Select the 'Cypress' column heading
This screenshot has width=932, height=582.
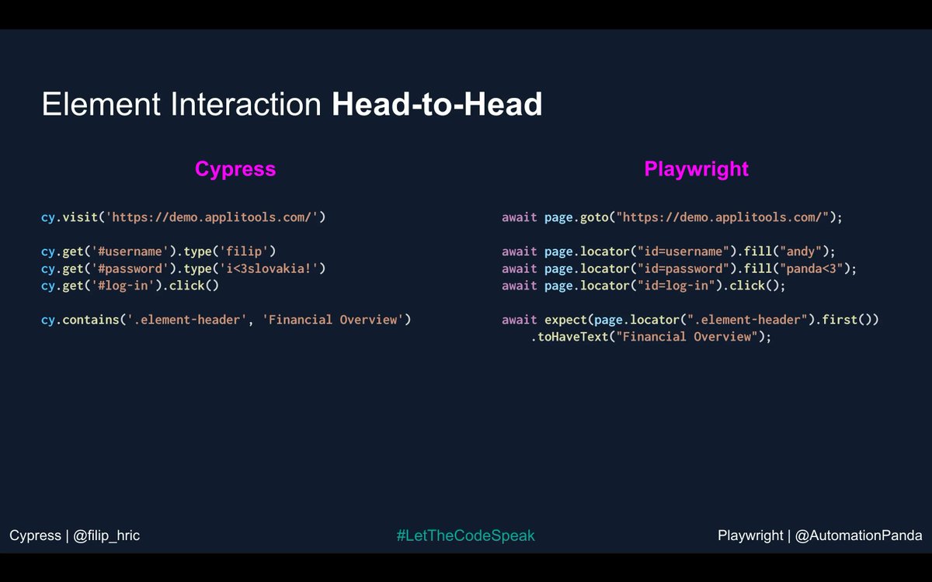235,169
